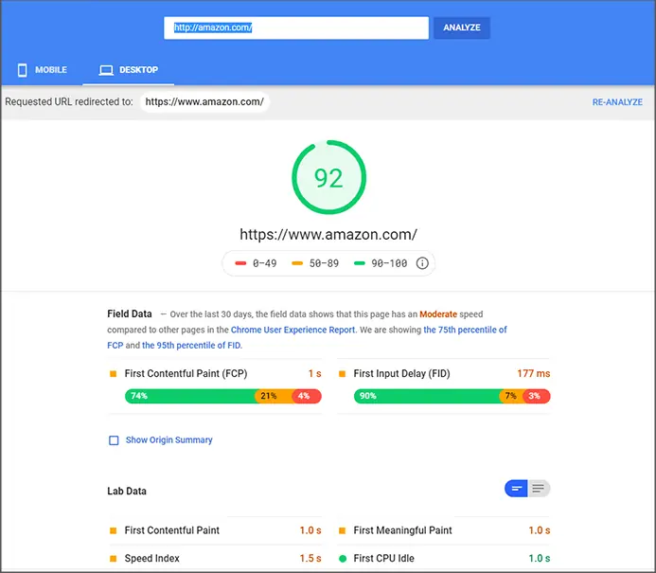Viewport: 656px width, 573px height.
Task: Click the Field Data heading
Action: (130, 313)
